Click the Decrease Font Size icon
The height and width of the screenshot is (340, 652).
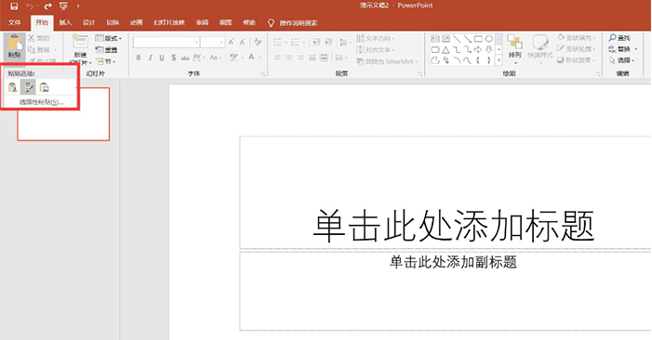(x=243, y=42)
